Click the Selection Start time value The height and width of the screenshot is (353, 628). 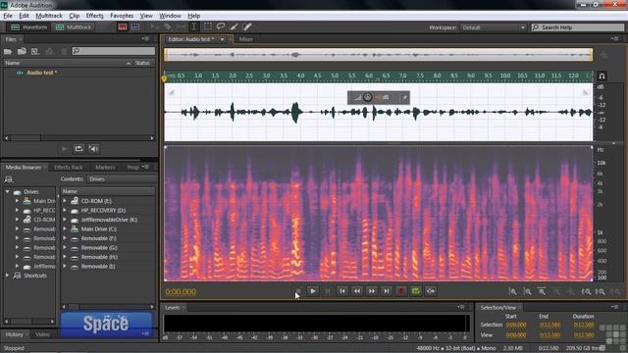click(x=516, y=325)
